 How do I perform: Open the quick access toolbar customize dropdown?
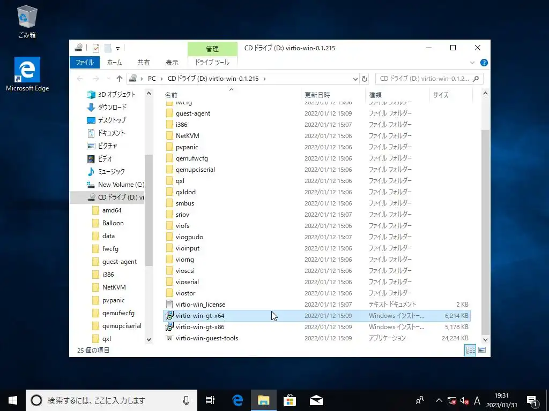[x=117, y=48]
